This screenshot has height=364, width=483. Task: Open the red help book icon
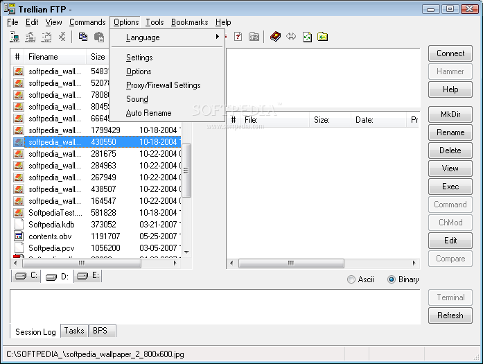[x=275, y=37]
